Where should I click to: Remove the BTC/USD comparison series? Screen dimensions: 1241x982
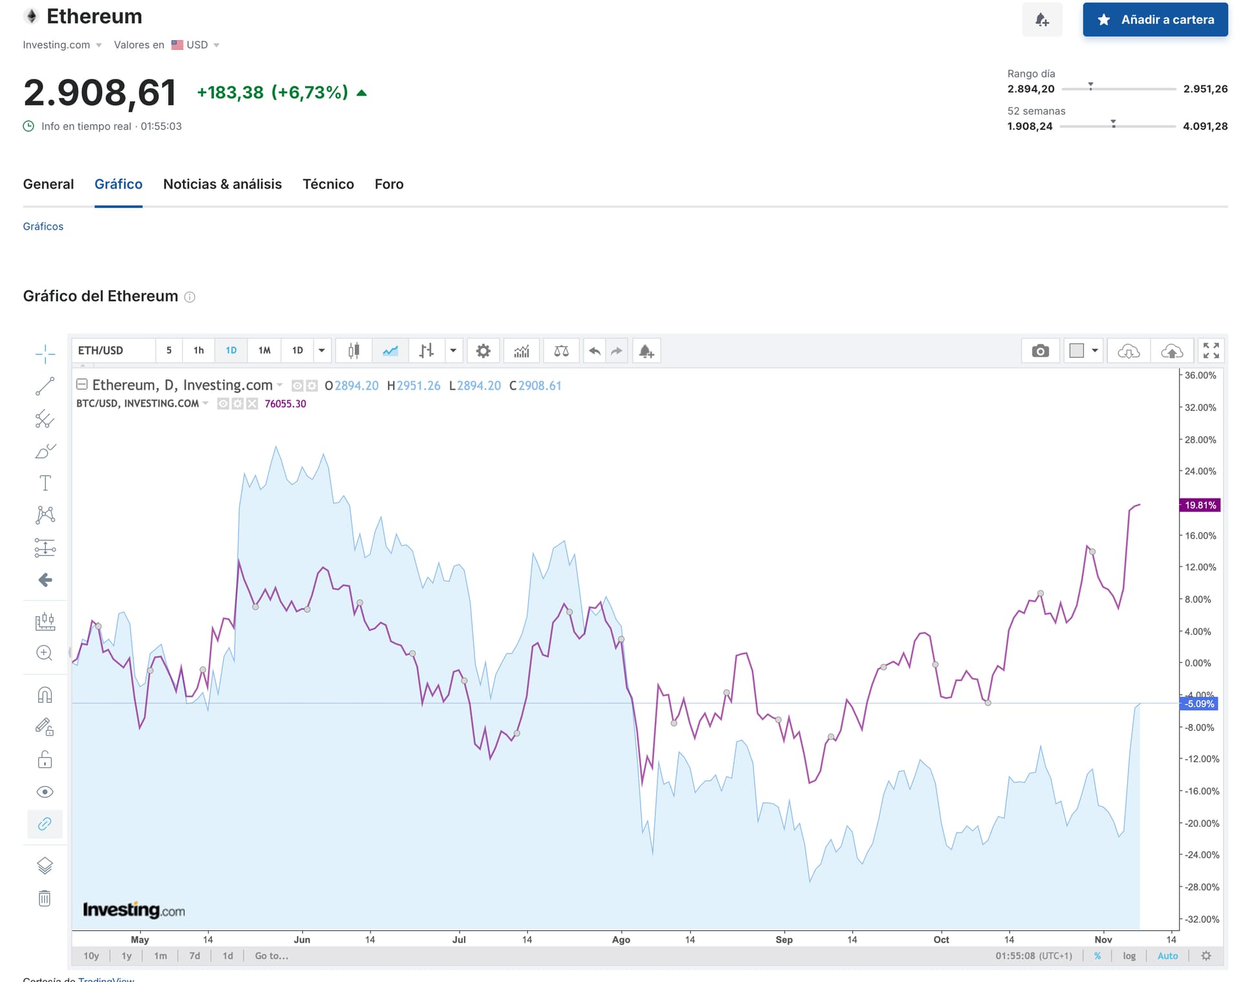click(x=252, y=404)
